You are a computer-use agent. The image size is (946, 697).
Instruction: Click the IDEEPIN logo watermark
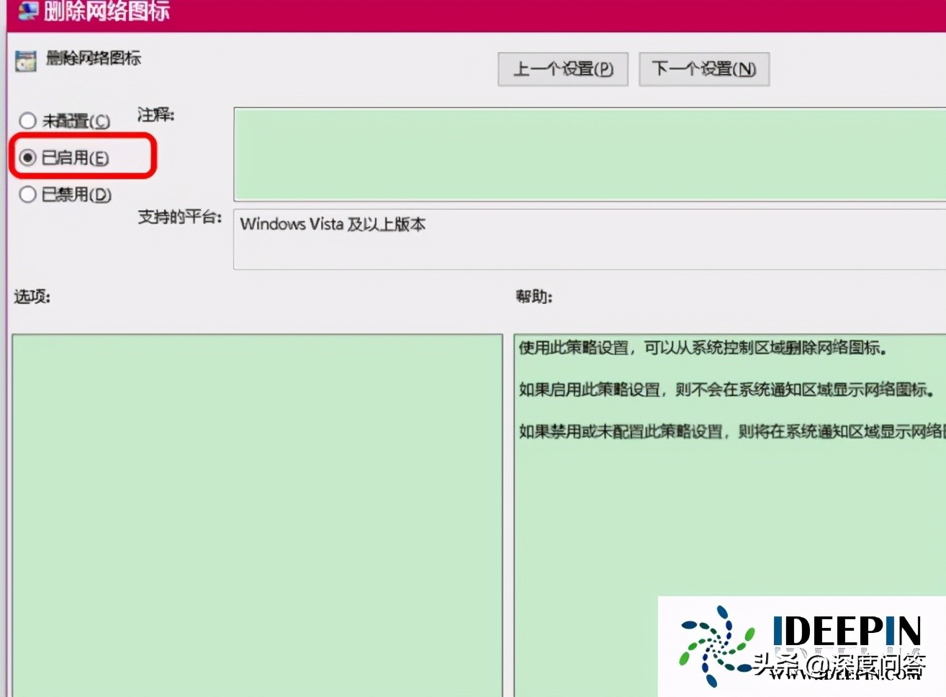[850, 631]
